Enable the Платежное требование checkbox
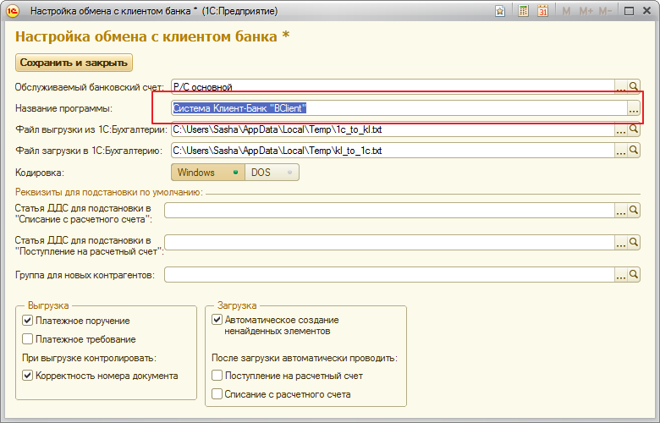 pyautogui.click(x=28, y=339)
